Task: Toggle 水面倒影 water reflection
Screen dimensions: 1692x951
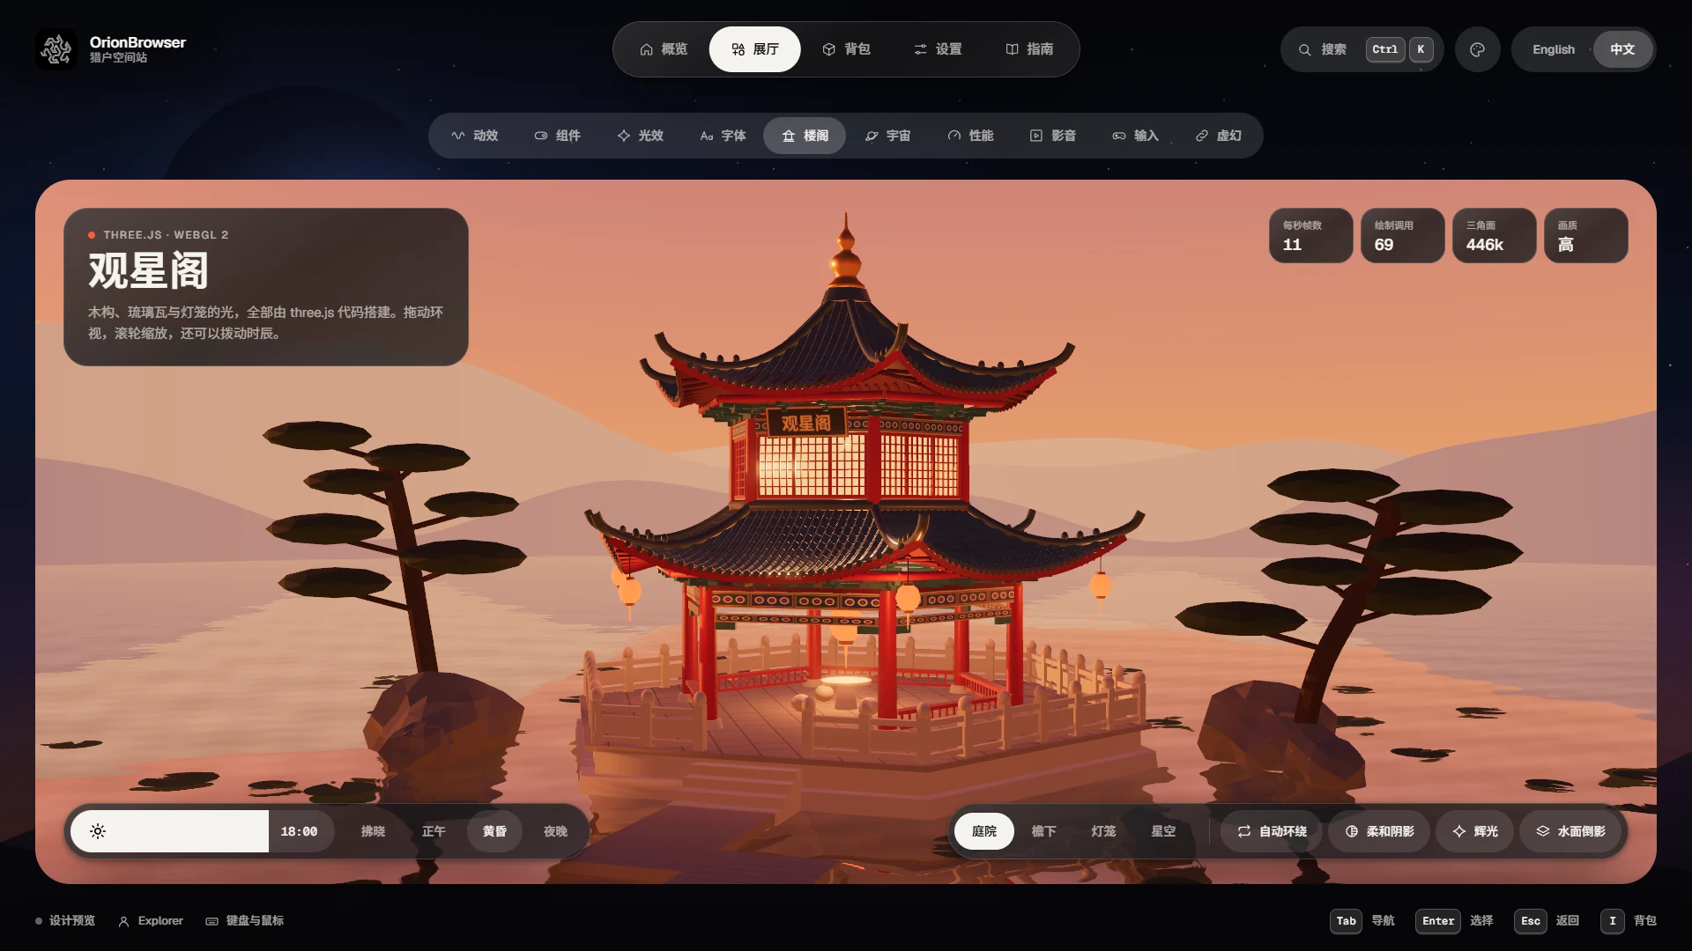Action: pos(1570,831)
